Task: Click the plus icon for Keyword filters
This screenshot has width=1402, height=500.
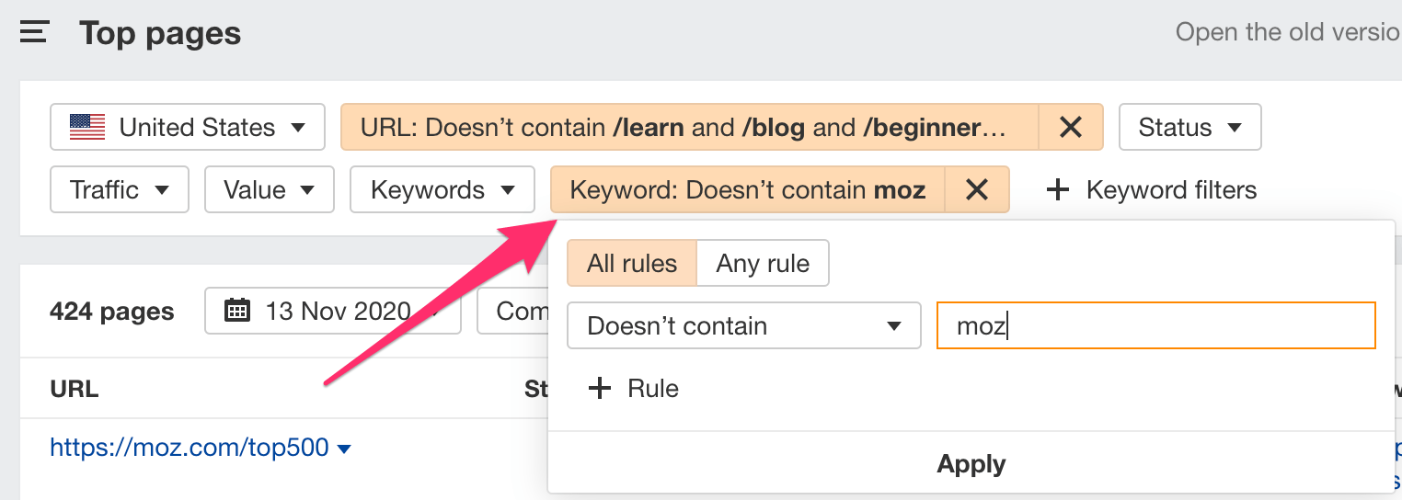Action: point(1058,190)
